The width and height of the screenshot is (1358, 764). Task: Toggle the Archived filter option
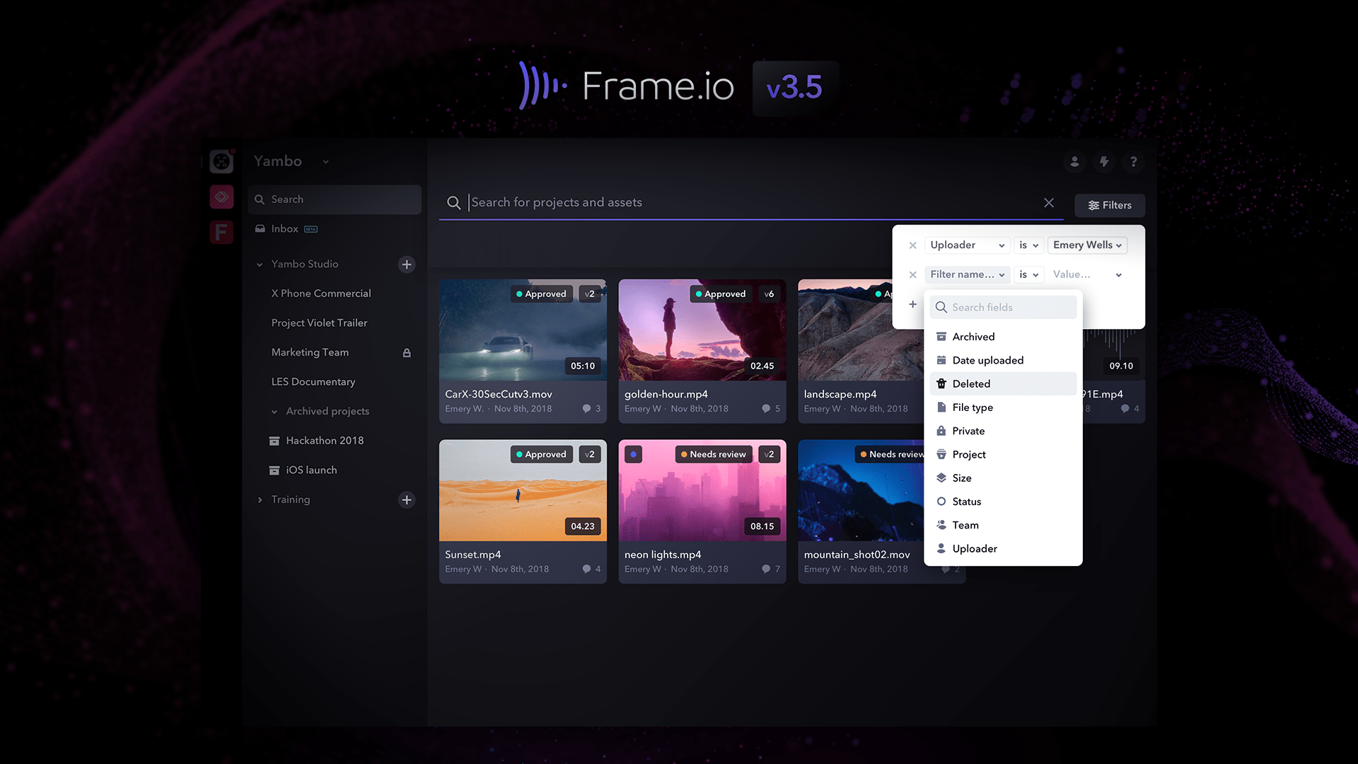973,336
